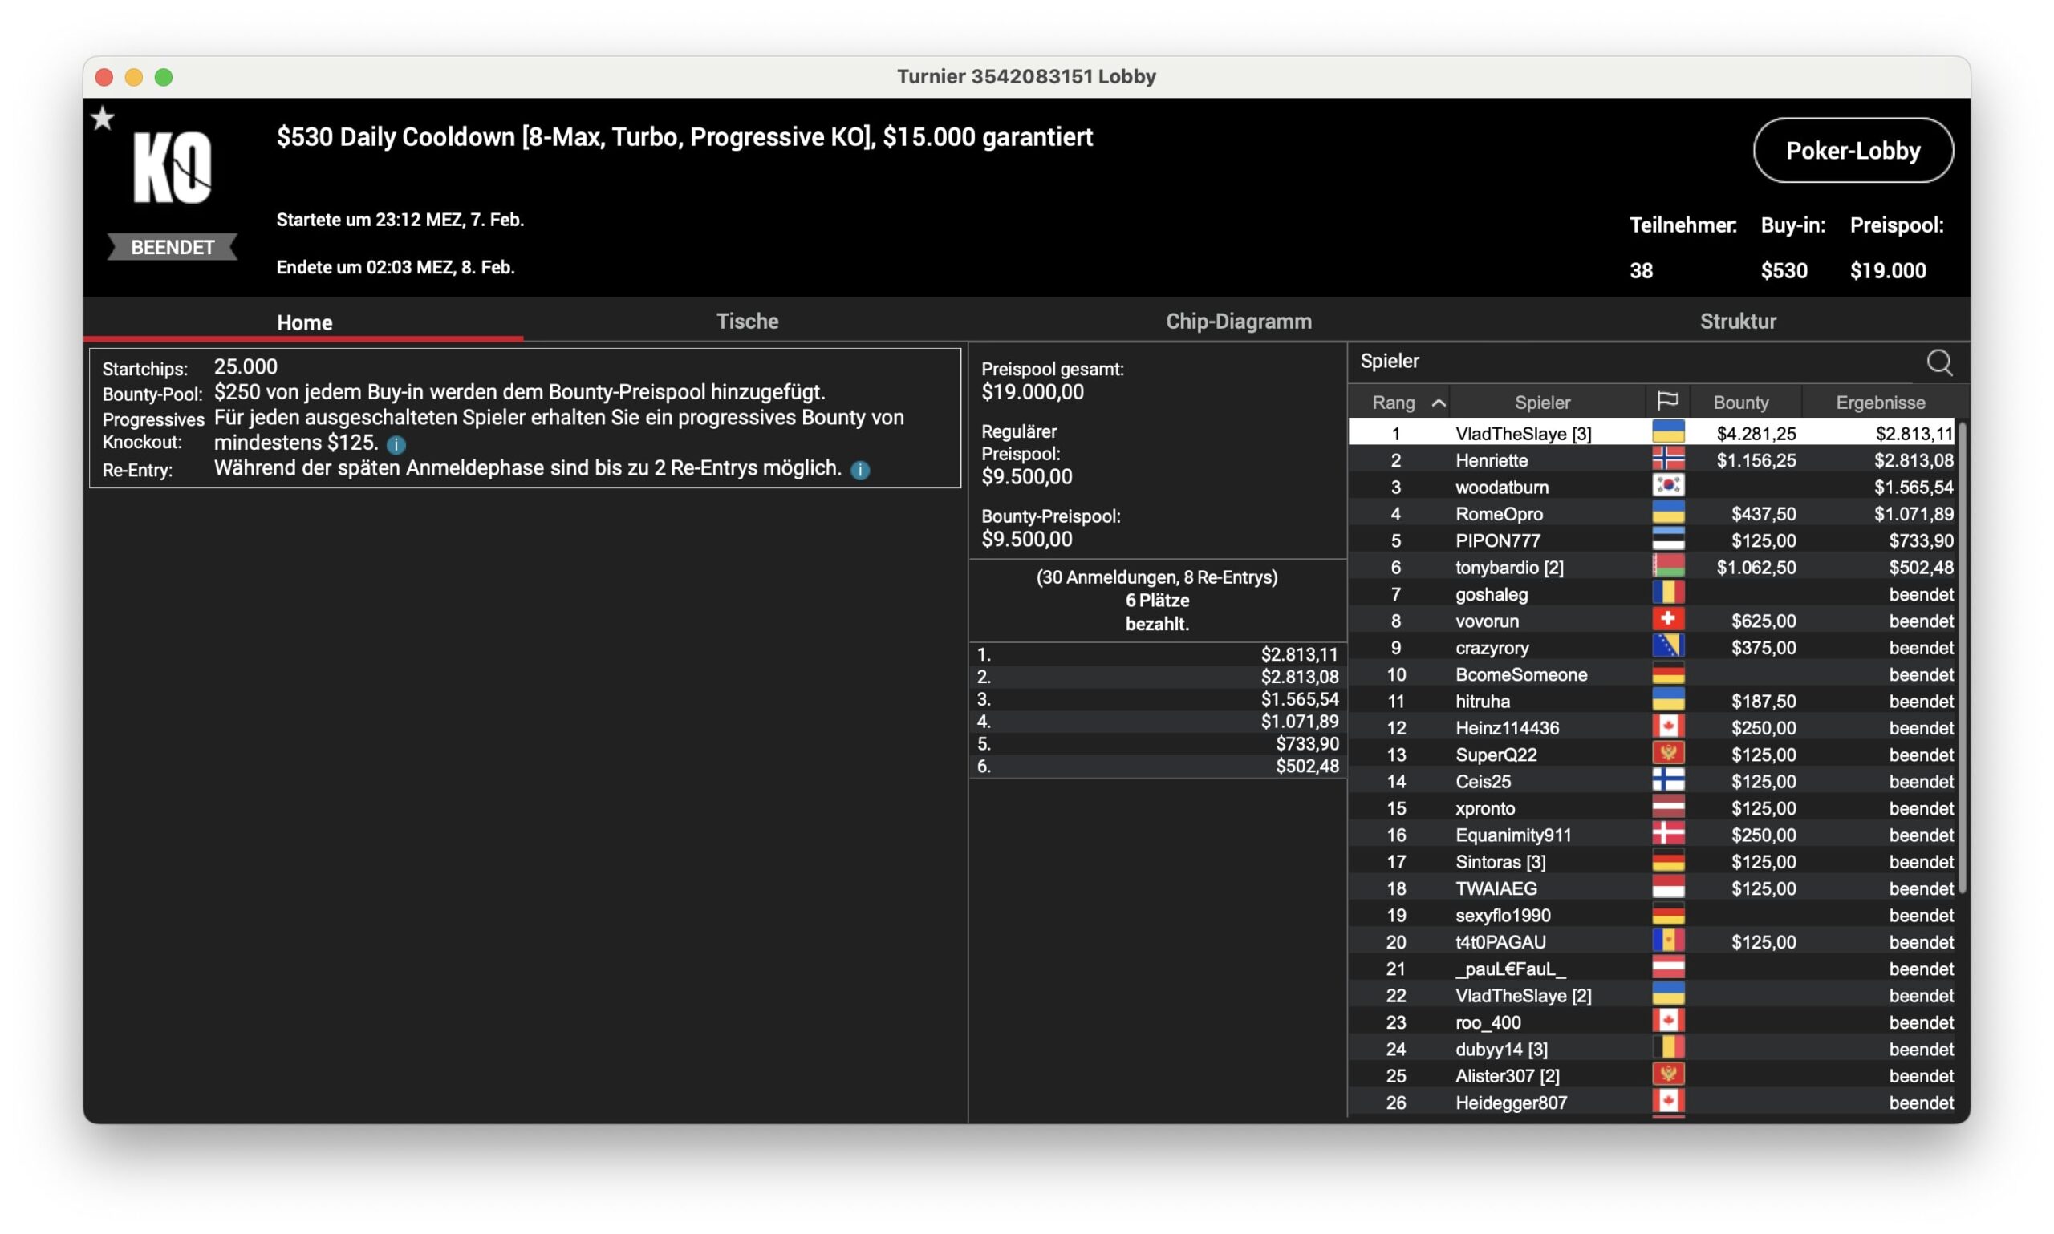Viewport: 2054px width, 1234px height.
Task: Click the Spieler column header
Action: pos(1541,403)
